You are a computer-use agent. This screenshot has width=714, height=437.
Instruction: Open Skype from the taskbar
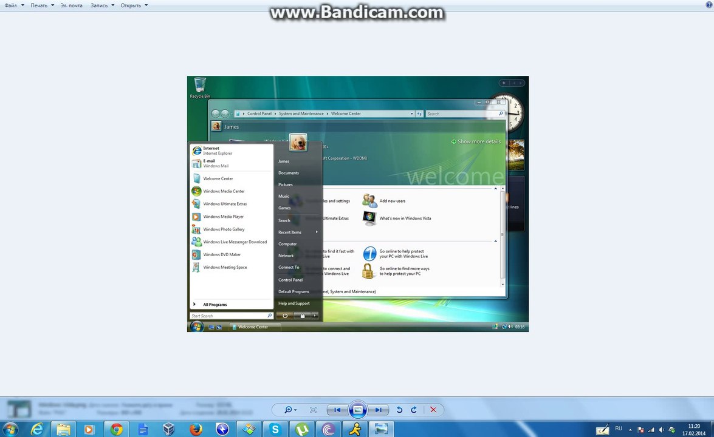[x=275, y=429]
